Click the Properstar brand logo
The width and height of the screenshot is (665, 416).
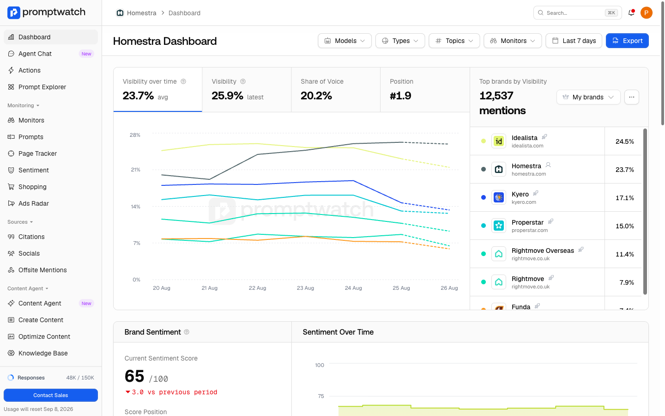click(499, 226)
